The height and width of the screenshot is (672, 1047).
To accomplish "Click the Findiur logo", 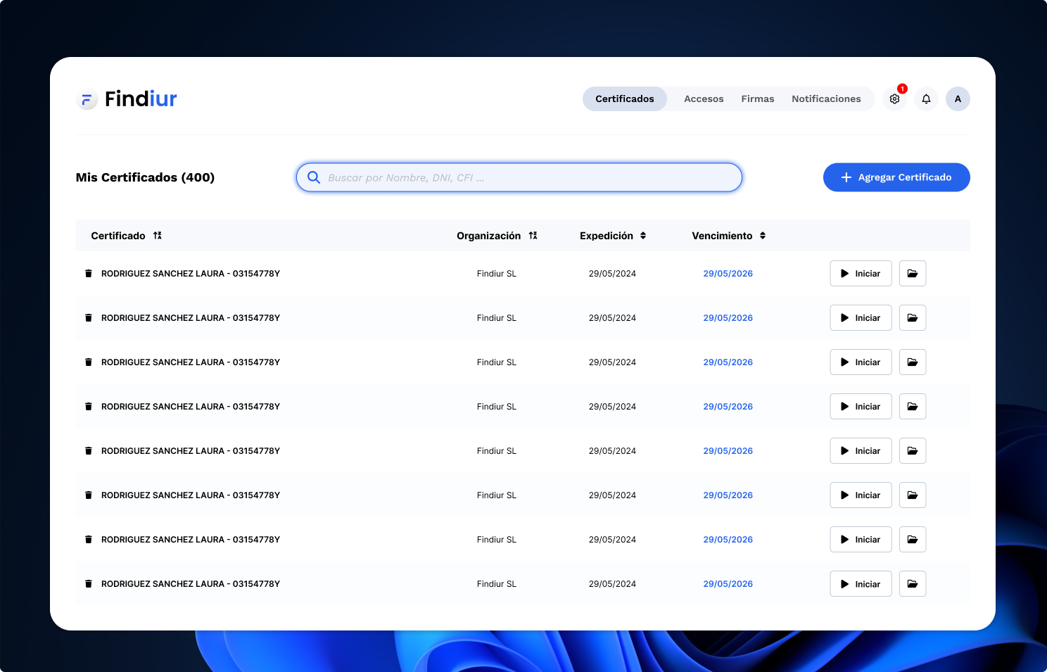I will tap(127, 99).
